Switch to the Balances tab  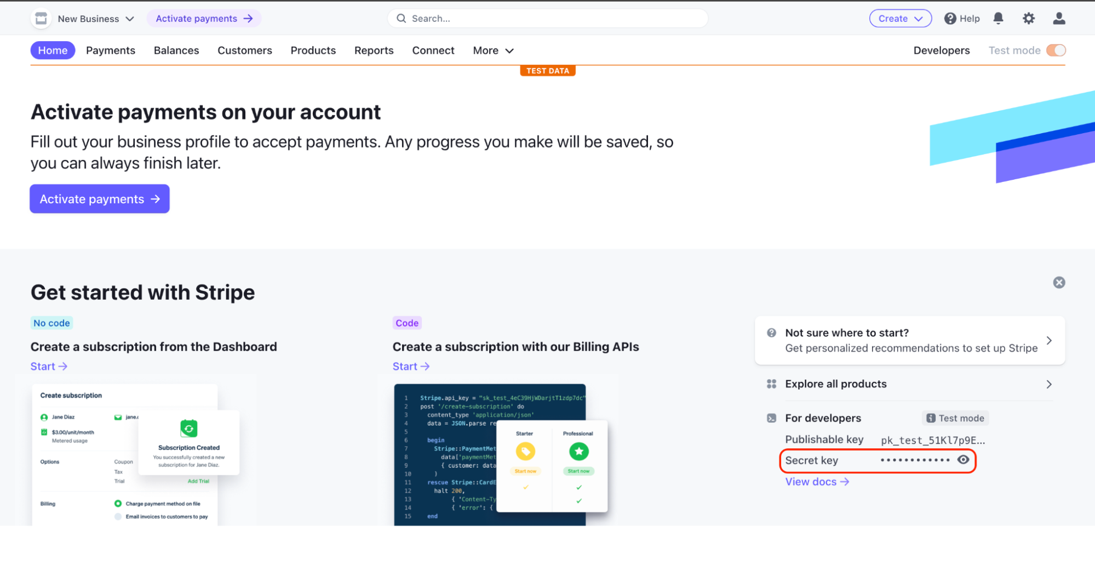176,50
